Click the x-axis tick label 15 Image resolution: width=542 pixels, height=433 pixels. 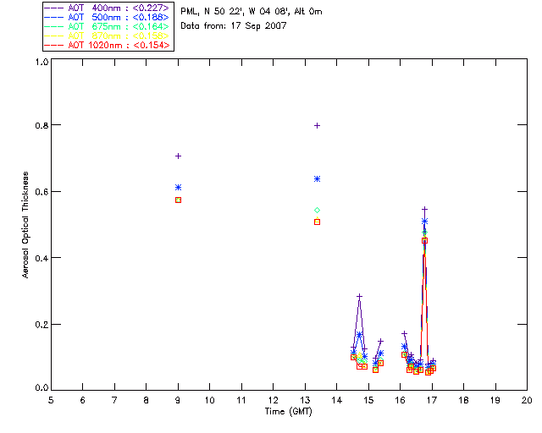point(368,400)
